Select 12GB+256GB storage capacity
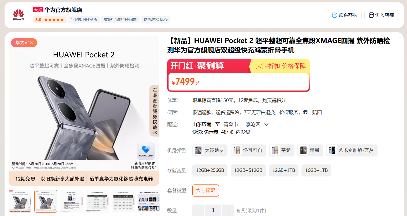407x216 pixels. pyautogui.click(x=210, y=170)
